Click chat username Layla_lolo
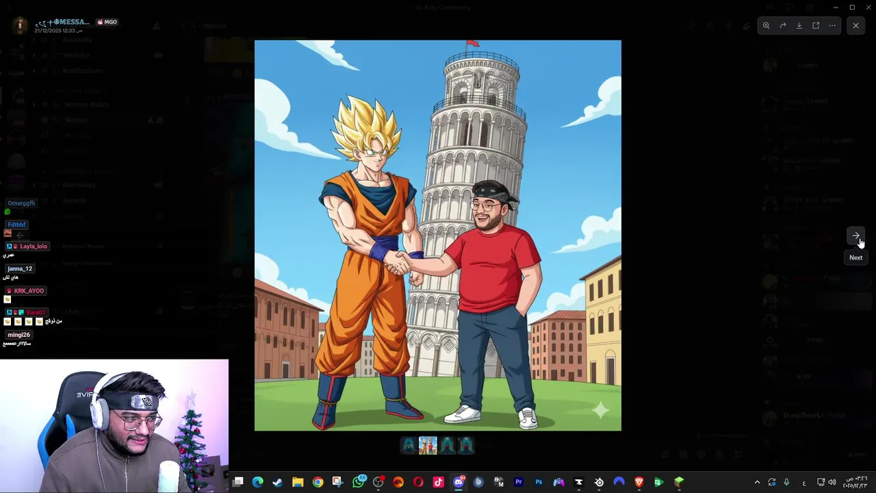This screenshot has height=493, width=876. pyautogui.click(x=34, y=246)
